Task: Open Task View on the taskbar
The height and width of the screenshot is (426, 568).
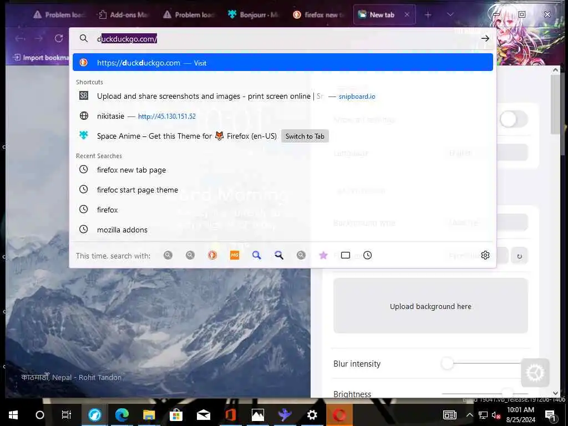Action: pyautogui.click(x=67, y=415)
